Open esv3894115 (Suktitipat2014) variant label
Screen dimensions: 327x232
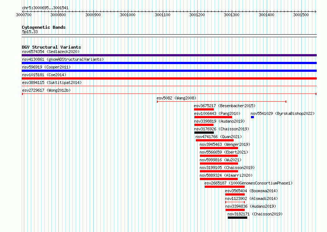click(x=52, y=82)
